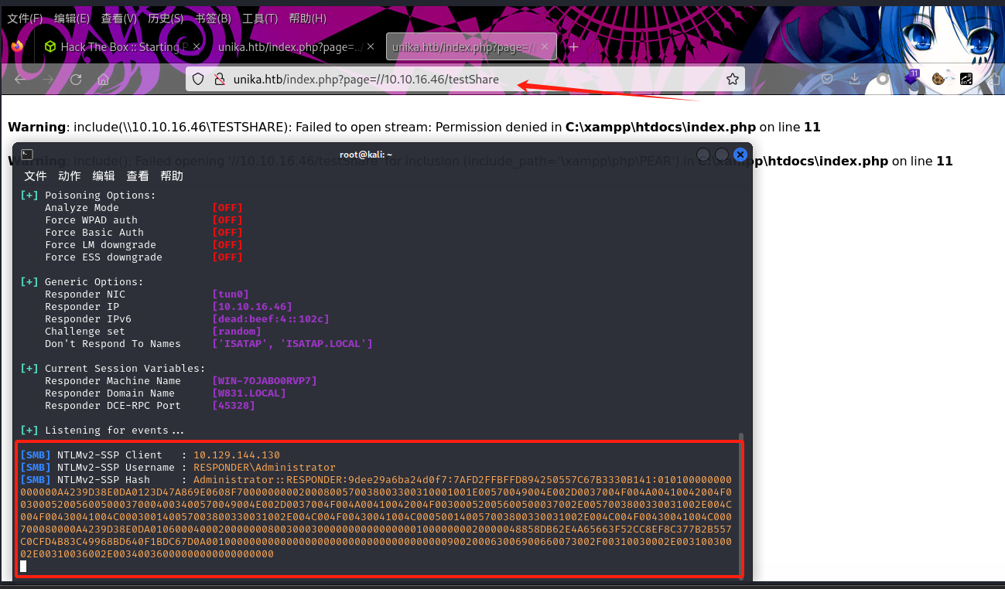
Task: Open terminal 编辑 menu
Action: tap(104, 175)
